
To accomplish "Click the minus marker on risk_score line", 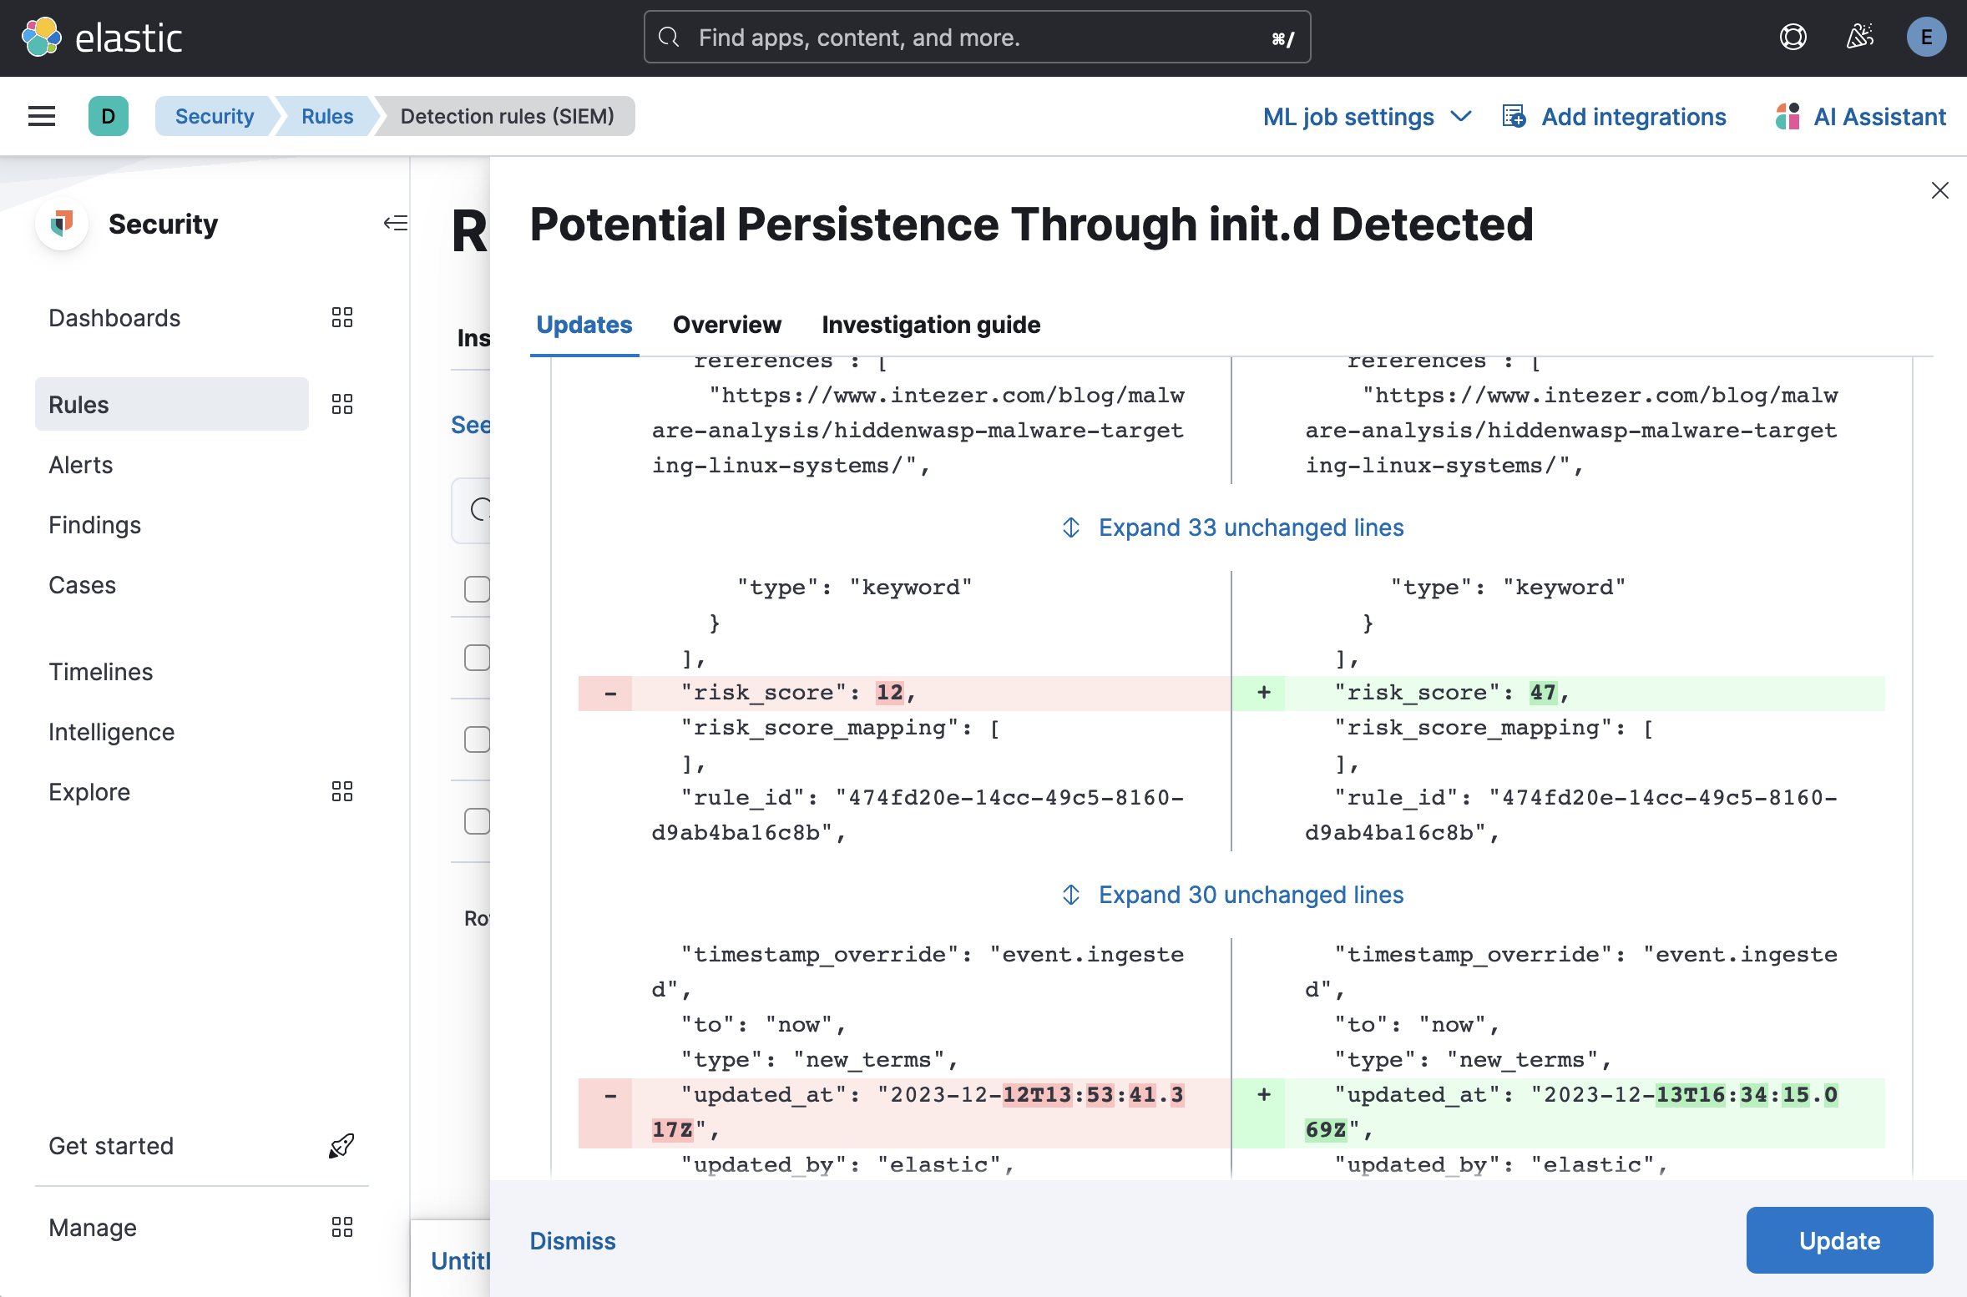I will (610, 693).
